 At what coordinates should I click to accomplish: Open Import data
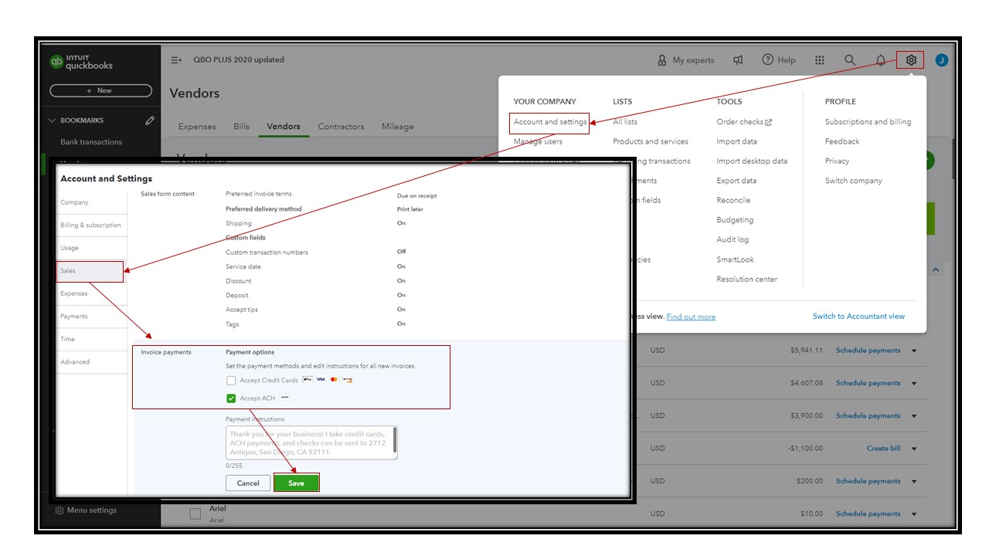coord(736,141)
